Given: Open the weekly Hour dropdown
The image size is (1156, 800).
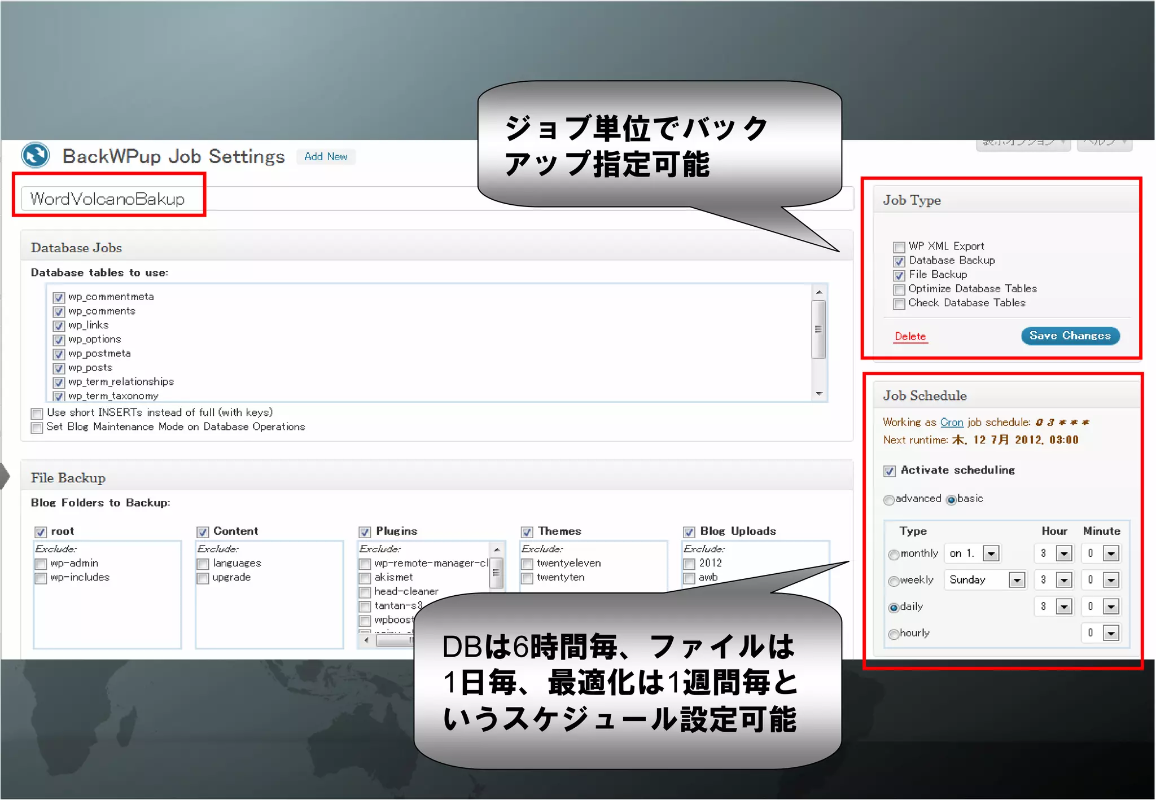Looking at the screenshot, I should pos(1053,579).
